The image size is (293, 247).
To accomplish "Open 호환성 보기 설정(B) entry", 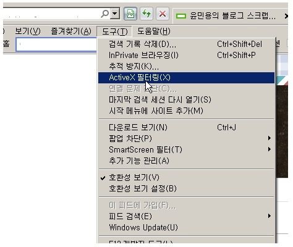I will [x=186, y=188].
